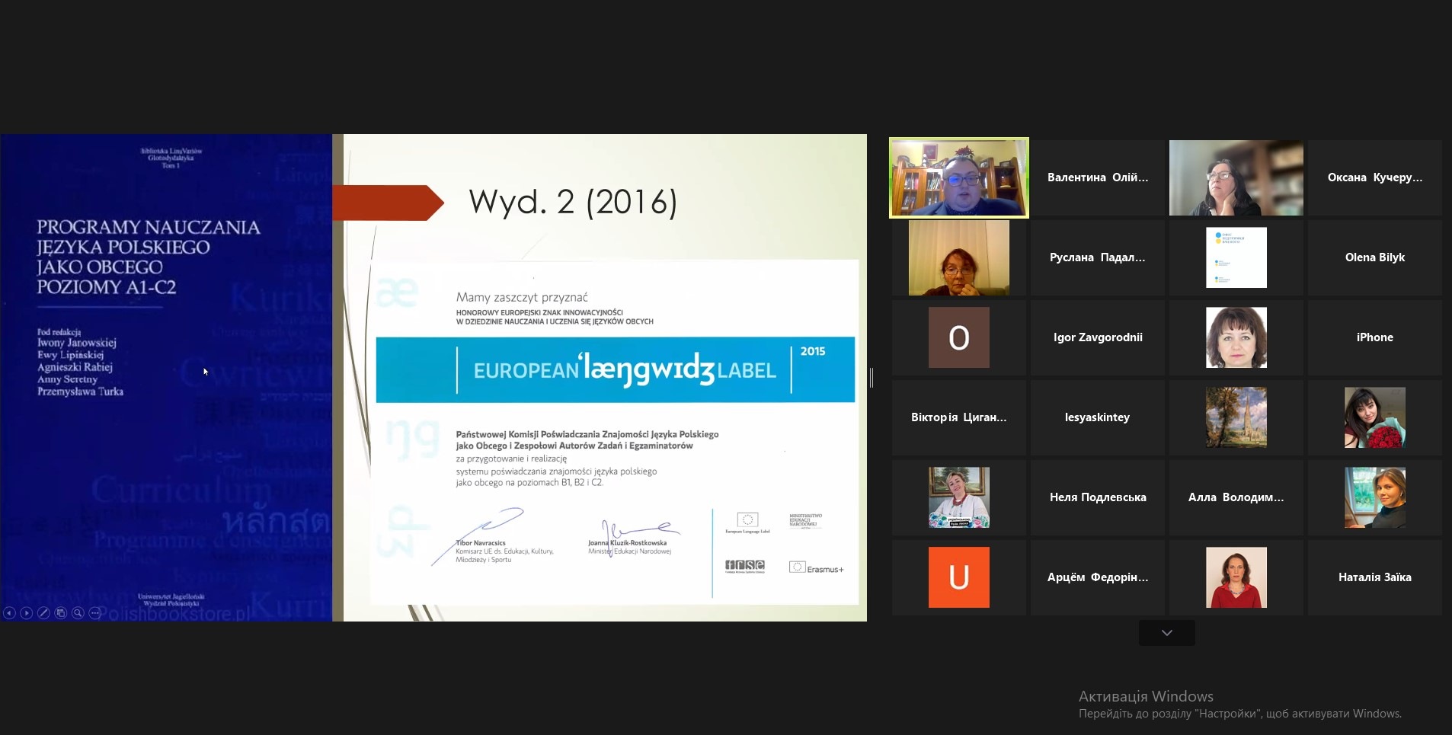Open the pen and pointer tools
The height and width of the screenshot is (735, 1452).
[43, 612]
